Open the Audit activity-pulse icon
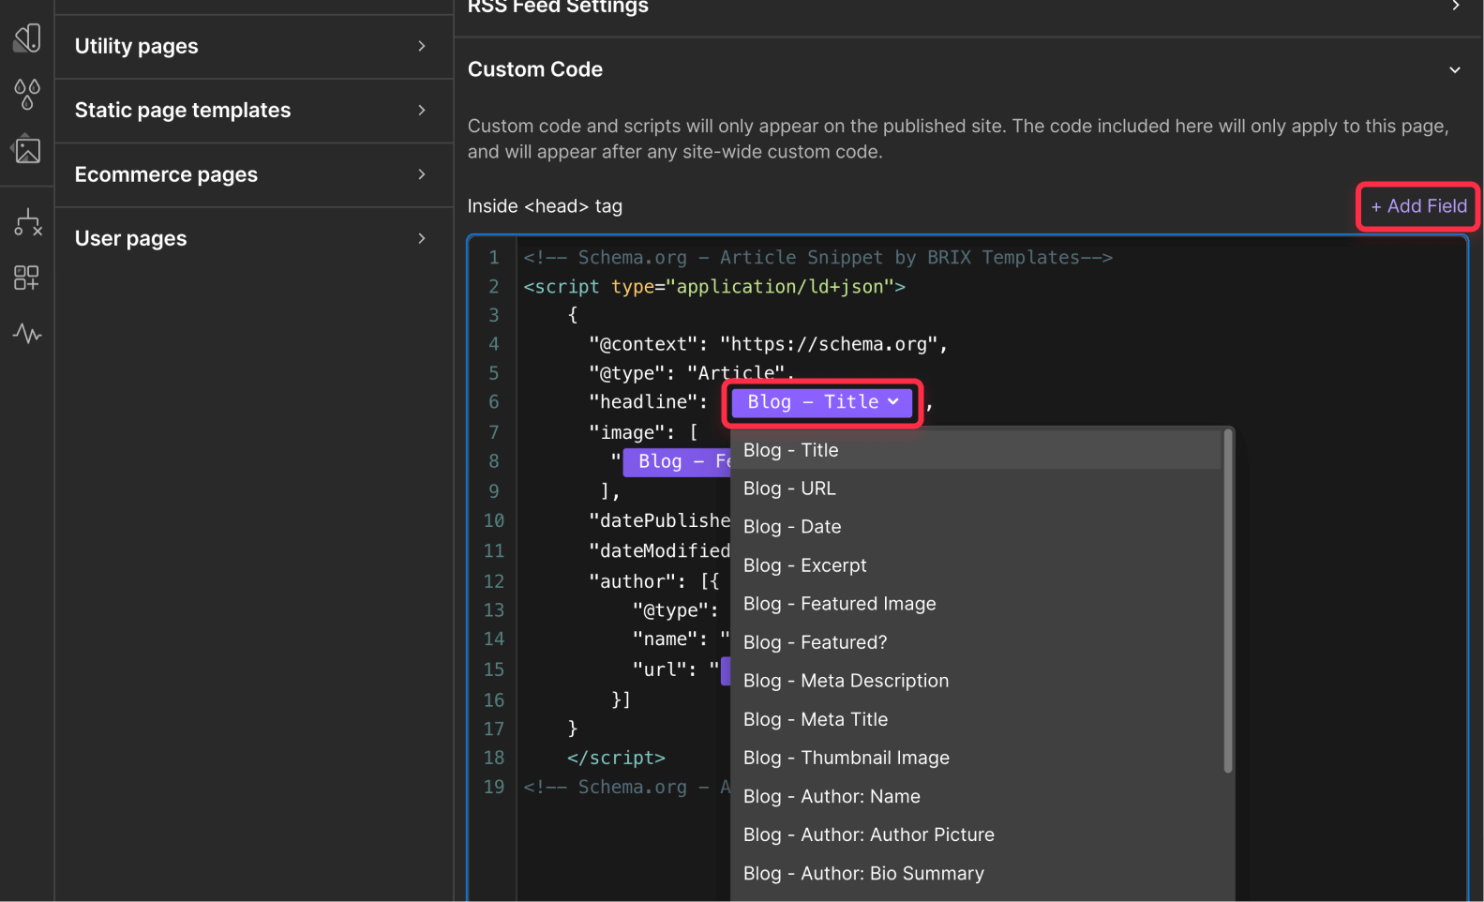 click(x=27, y=333)
